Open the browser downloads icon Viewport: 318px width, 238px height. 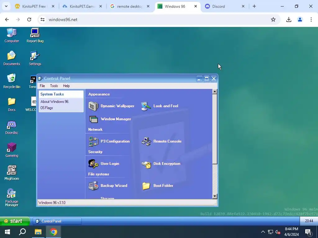(x=289, y=20)
